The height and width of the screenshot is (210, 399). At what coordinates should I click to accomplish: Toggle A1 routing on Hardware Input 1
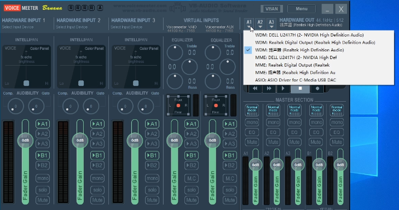(43, 124)
